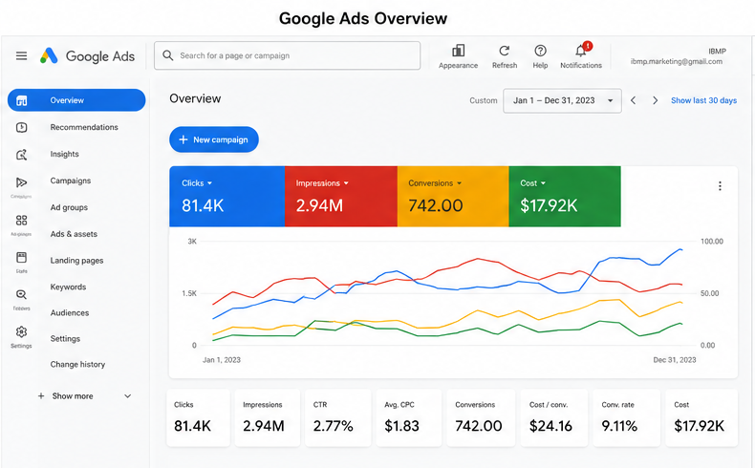Click the Custom date range label
755x468 pixels.
[x=484, y=100]
